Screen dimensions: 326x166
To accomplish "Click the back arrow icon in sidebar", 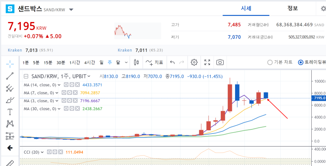I will coord(10,148).
